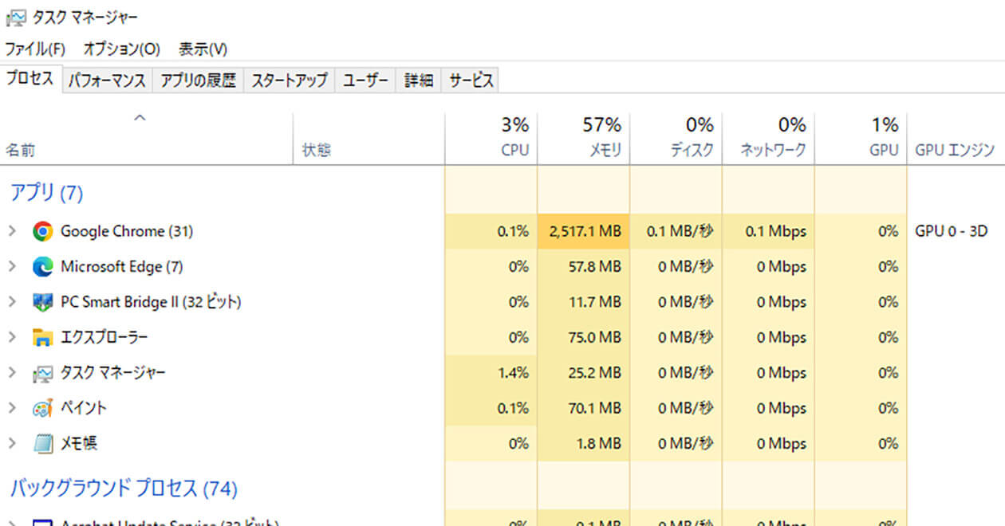Image resolution: width=1005 pixels, height=526 pixels.
Task: Sort processes by ネットワーク column header
Action: click(769, 137)
